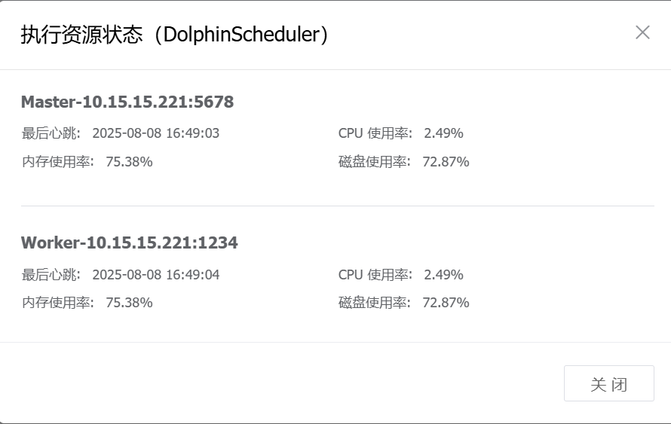Close the dialog with the X icon

pyautogui.click(x=642, y=32)
